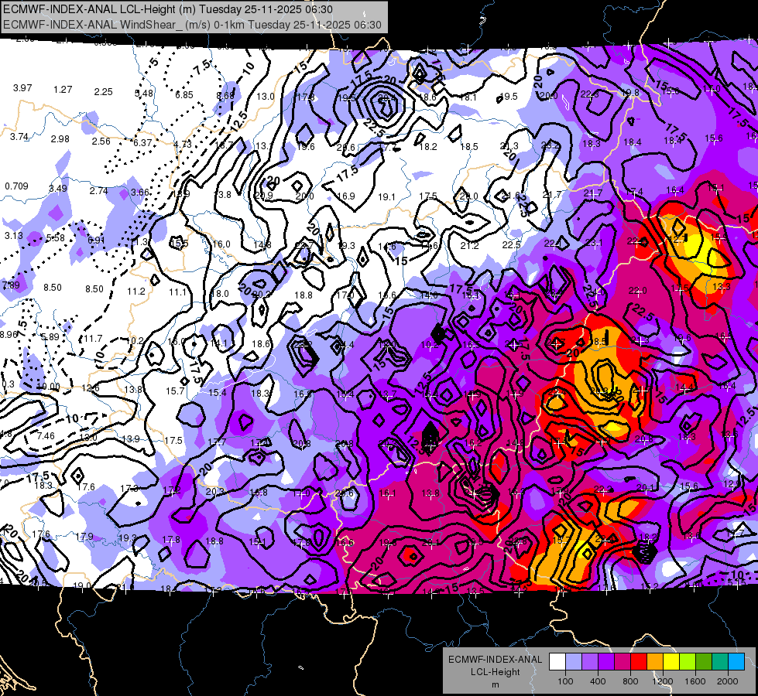Select the pale lavender legend swatch
The image size is (758, 696).
point(573,662)
